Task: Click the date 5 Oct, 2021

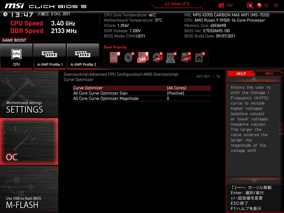Action: pyautogui.click(x=60, y=14)
